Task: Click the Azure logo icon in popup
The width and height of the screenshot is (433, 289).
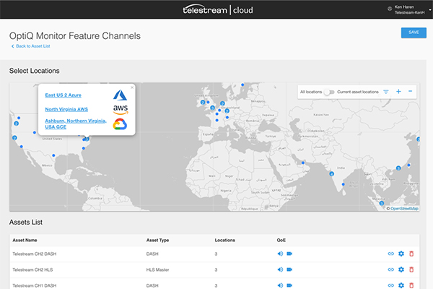Action: coord(120,95)
